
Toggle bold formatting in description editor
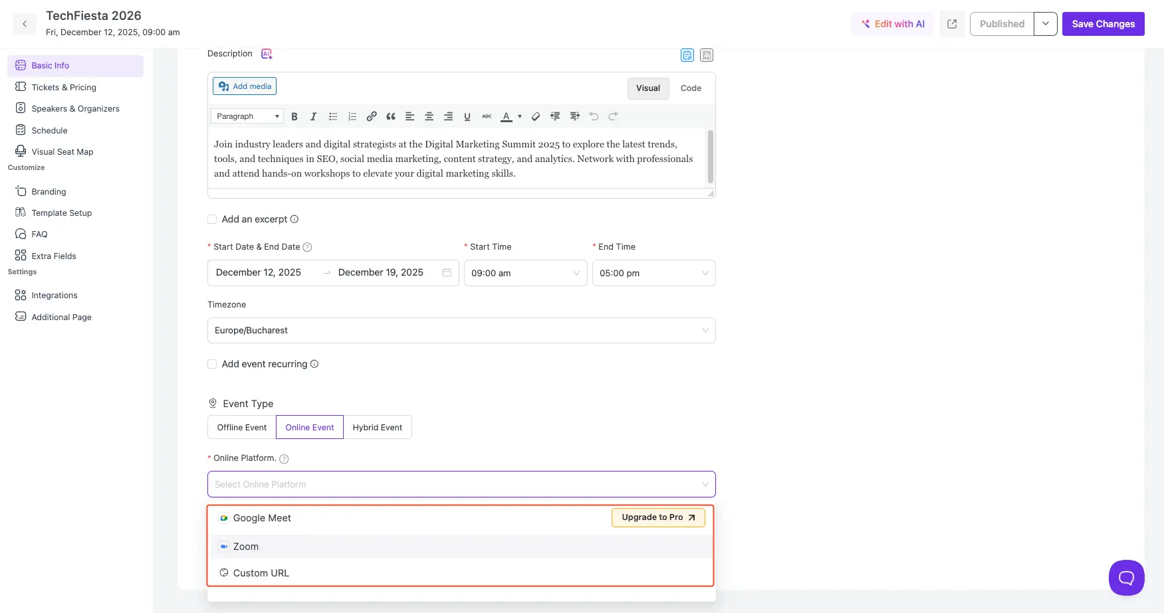(294, 116)
